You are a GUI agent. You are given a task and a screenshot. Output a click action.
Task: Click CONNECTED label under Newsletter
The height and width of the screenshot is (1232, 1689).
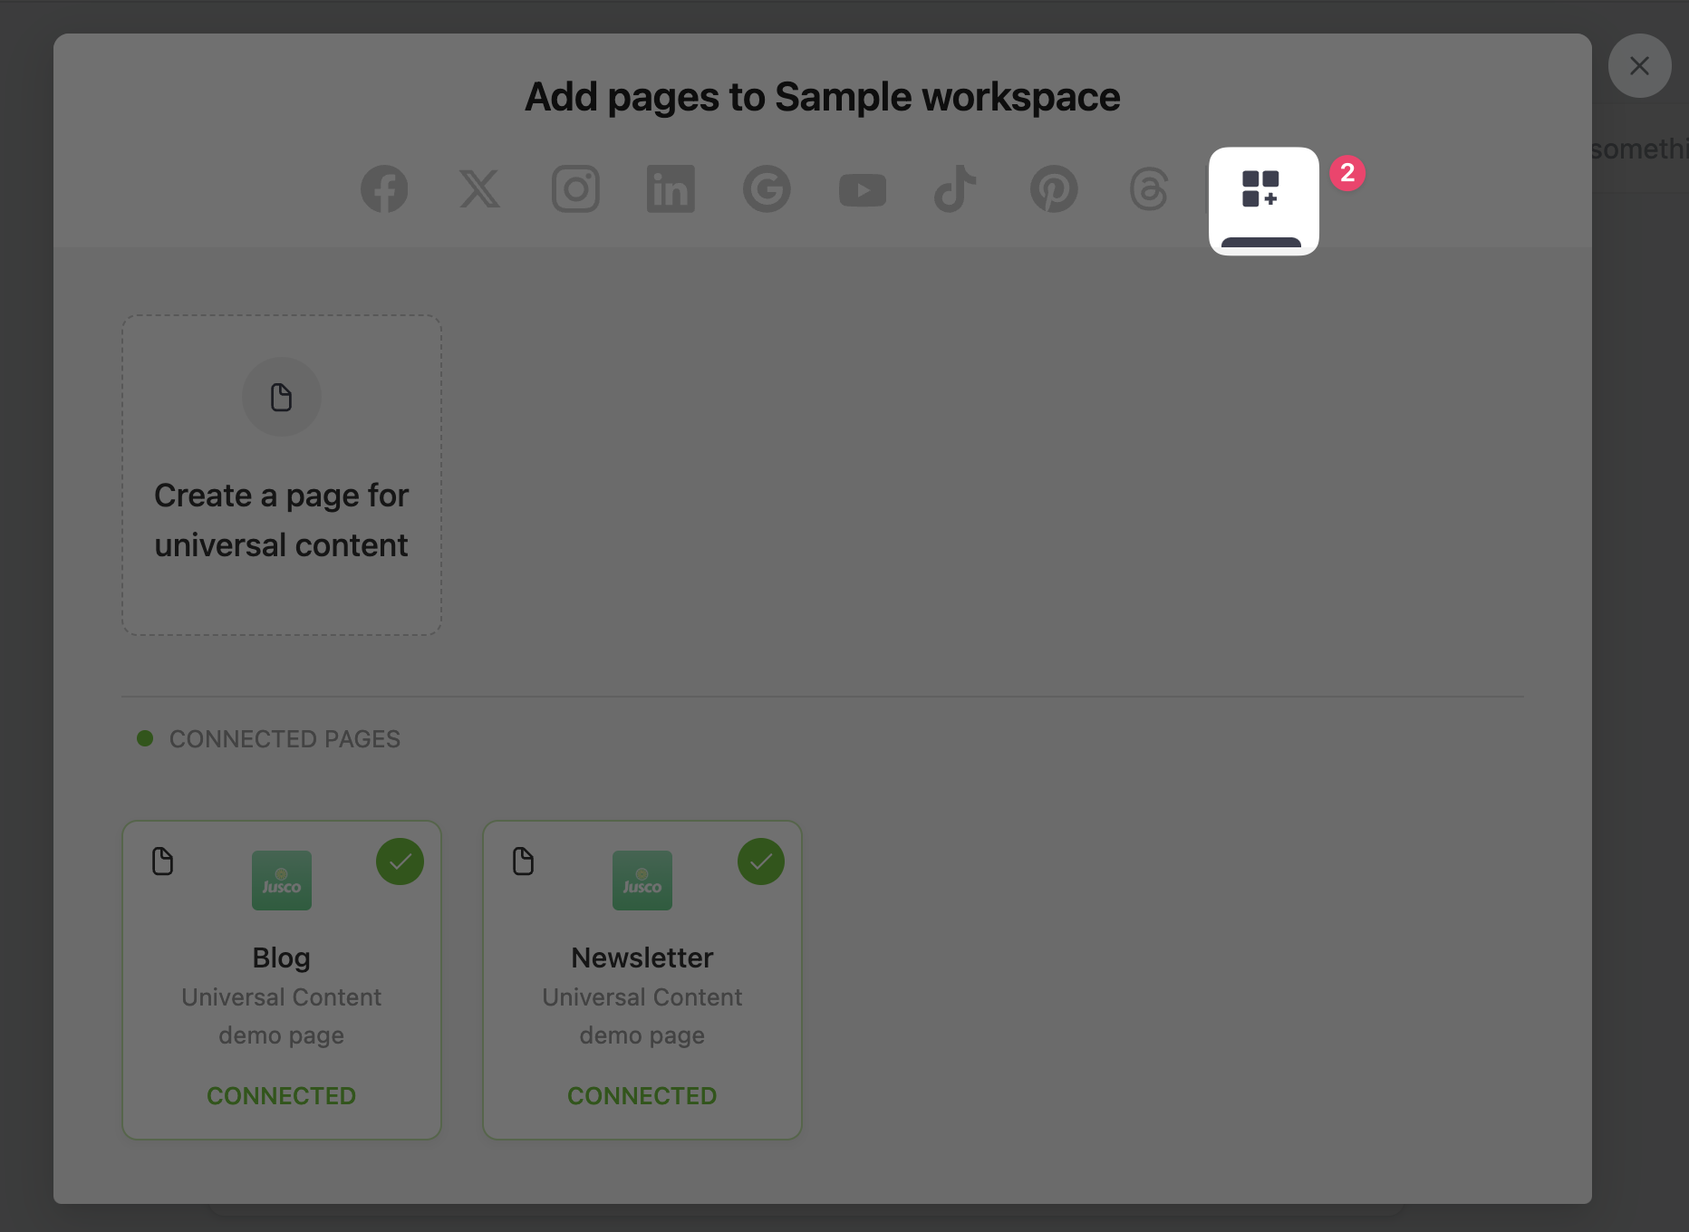[642, 1095]
